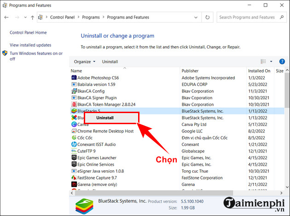Click the BkavCA Config icon
Viewport: 290px width, 216px height.
coord(74,91)
